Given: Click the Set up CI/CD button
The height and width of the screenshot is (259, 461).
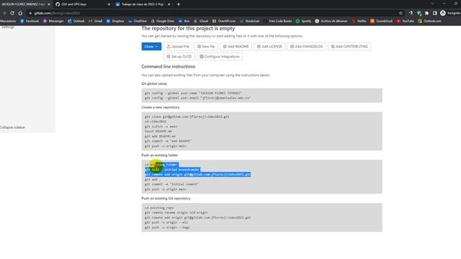Looking at the screenshot, I should pyautogui.click(x=179, y=56).
